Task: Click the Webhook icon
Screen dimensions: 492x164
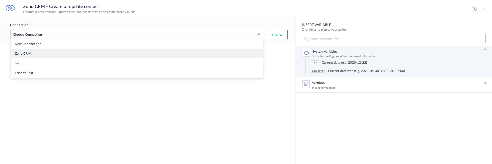Action: (x=306, y=84)
